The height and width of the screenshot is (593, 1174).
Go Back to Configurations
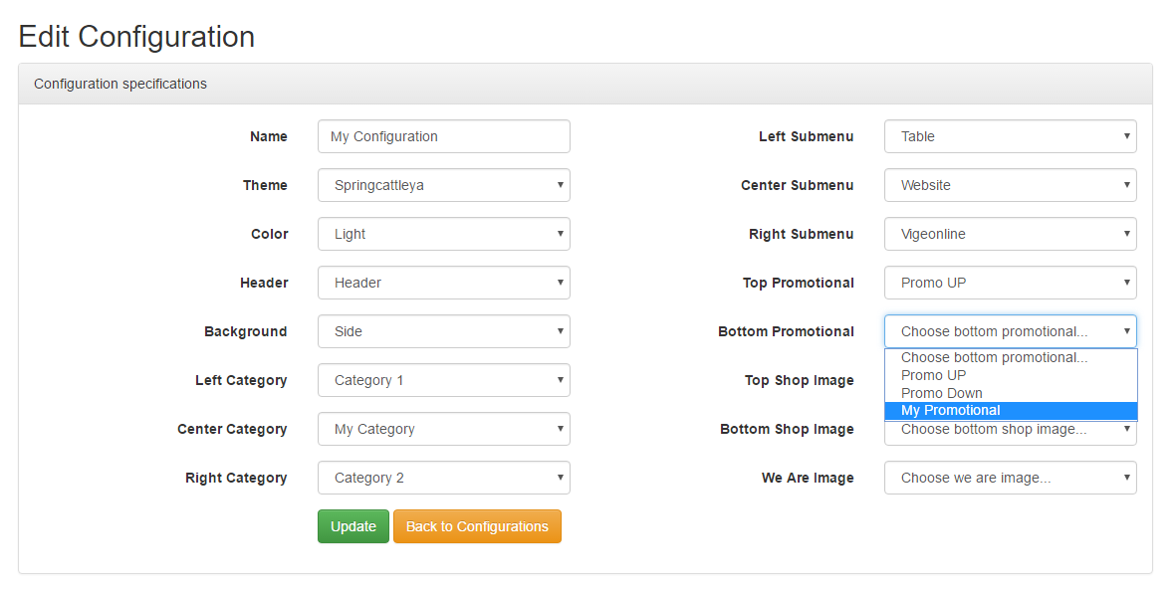click(x=477, y=526)
